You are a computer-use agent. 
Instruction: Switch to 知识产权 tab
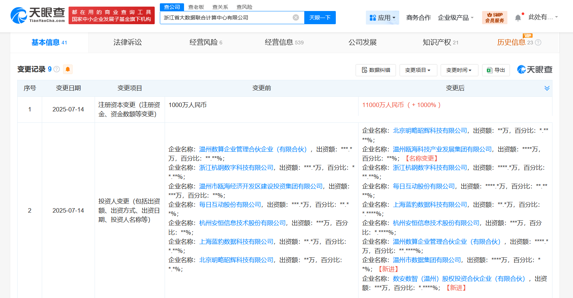[440, 43]
